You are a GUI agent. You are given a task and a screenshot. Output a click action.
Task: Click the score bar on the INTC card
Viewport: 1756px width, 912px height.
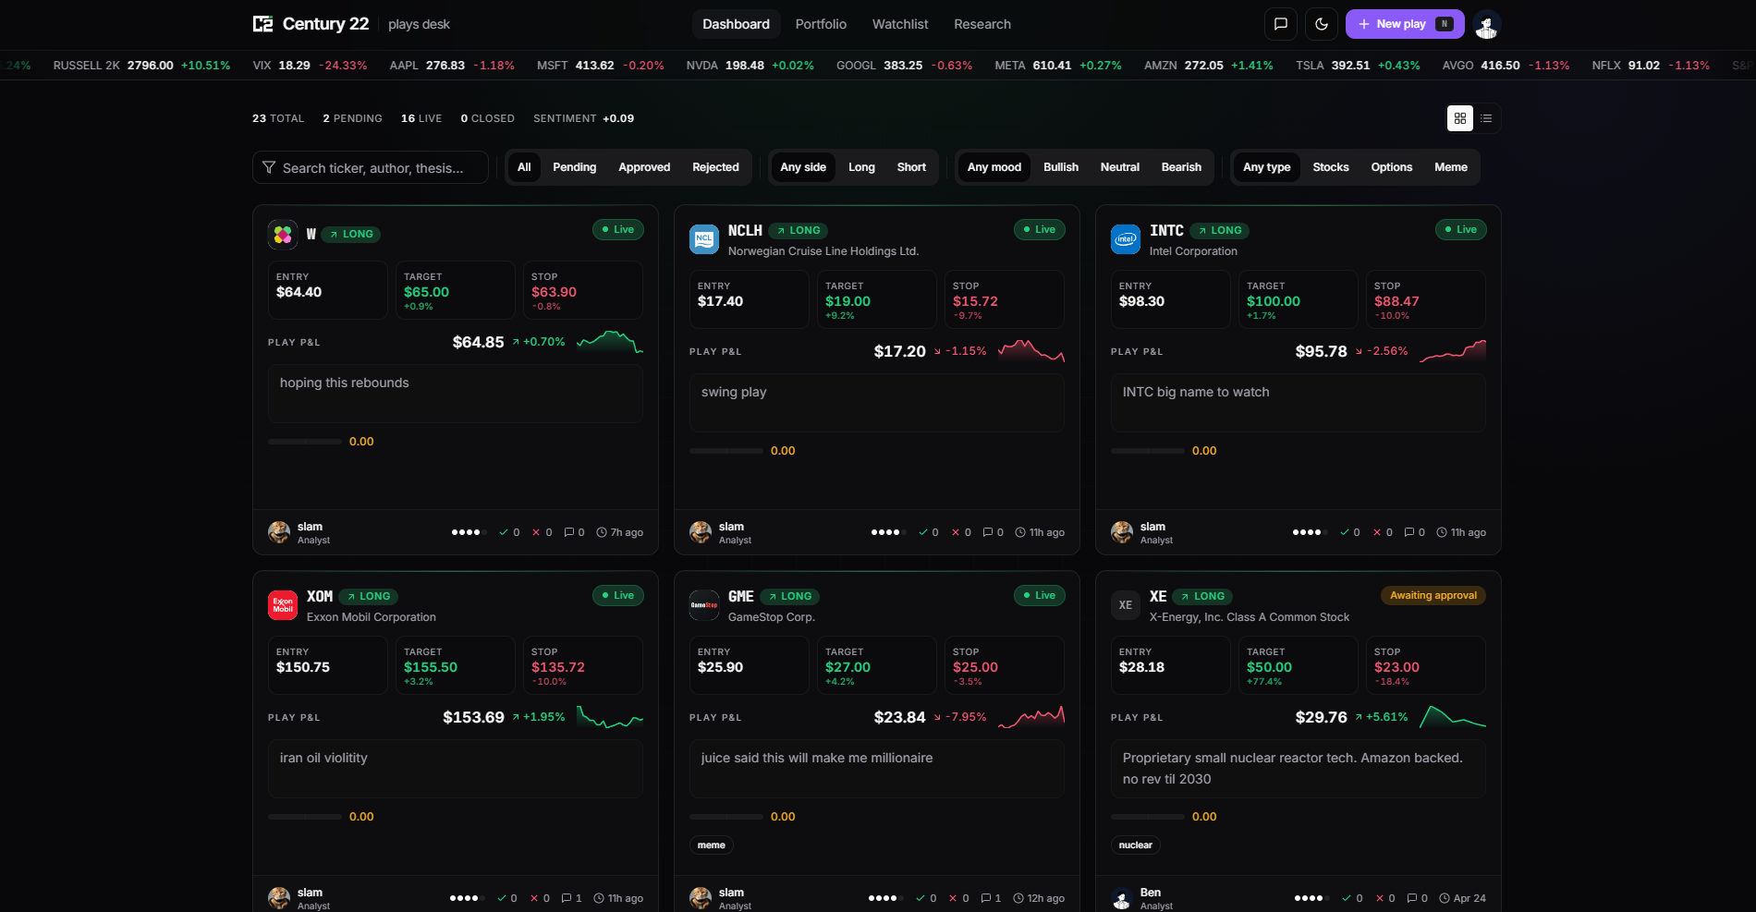pyautogui.click(x=1148, y=451)
